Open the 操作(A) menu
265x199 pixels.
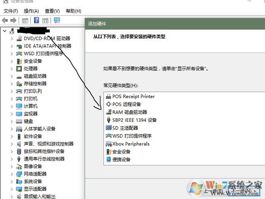click(x=31, y=11)
